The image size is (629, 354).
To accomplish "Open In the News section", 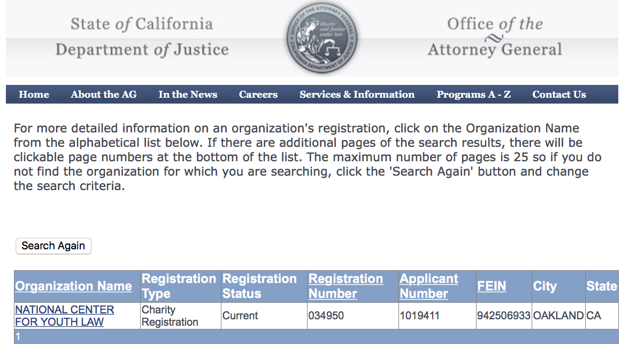I will click(x=188, y=95).
